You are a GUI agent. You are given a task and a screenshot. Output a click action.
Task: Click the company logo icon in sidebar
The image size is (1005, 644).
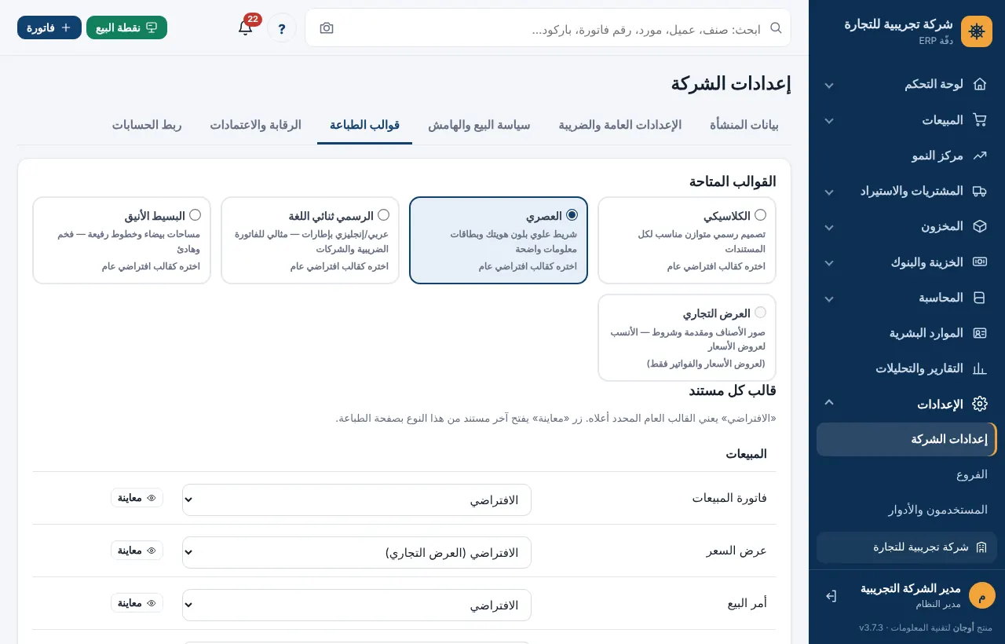(x=977, y=31)
